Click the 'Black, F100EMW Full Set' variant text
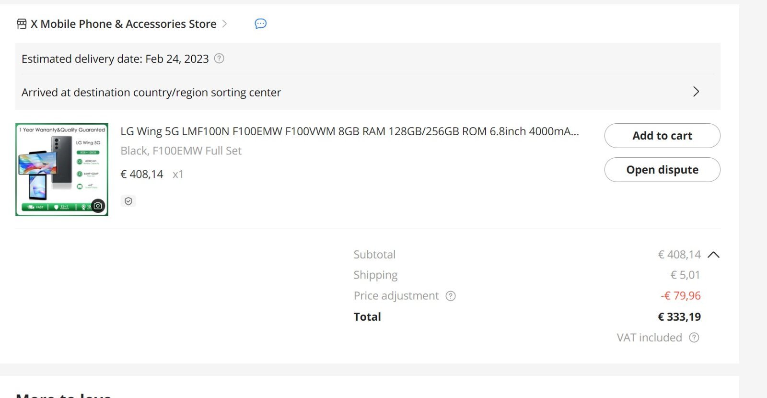 181,151
